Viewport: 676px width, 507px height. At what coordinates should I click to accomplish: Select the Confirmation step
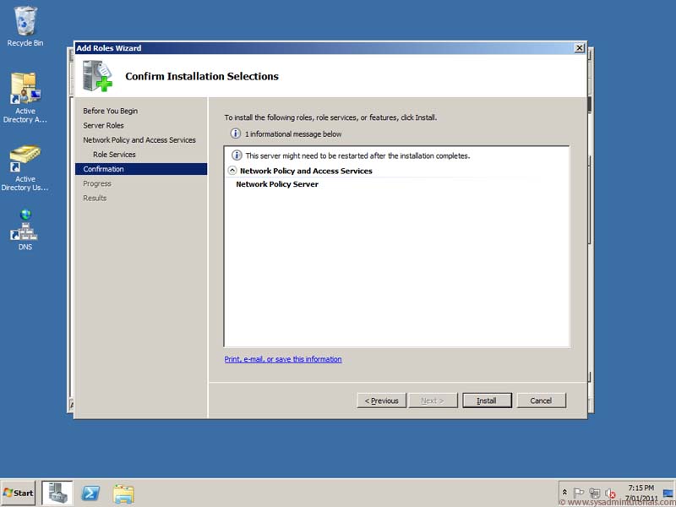point(141,169)
